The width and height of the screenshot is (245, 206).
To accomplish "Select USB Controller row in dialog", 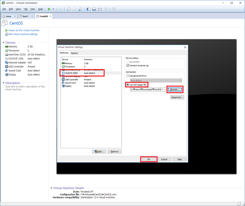I will (x=91, y=80).
